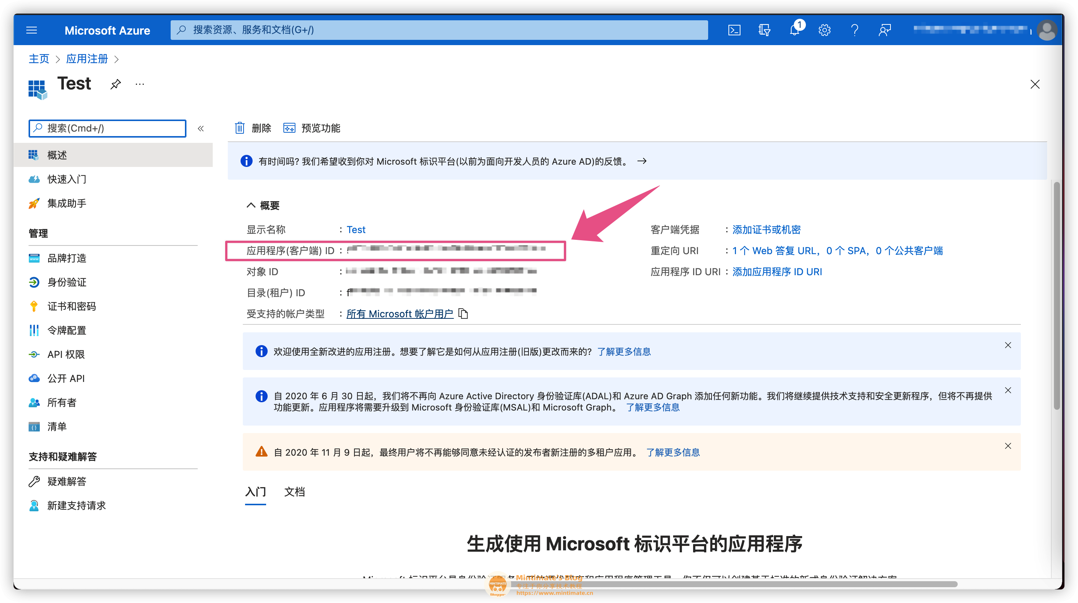The height and width of the screenshot is (603, 1078).
Task: Switch to the 文档 tab
Action: (x=295, y=492)
